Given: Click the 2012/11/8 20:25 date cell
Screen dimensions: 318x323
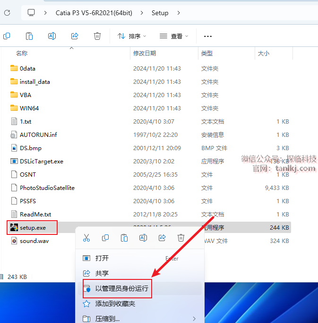Looking at the screenshot, I should 155,214.
